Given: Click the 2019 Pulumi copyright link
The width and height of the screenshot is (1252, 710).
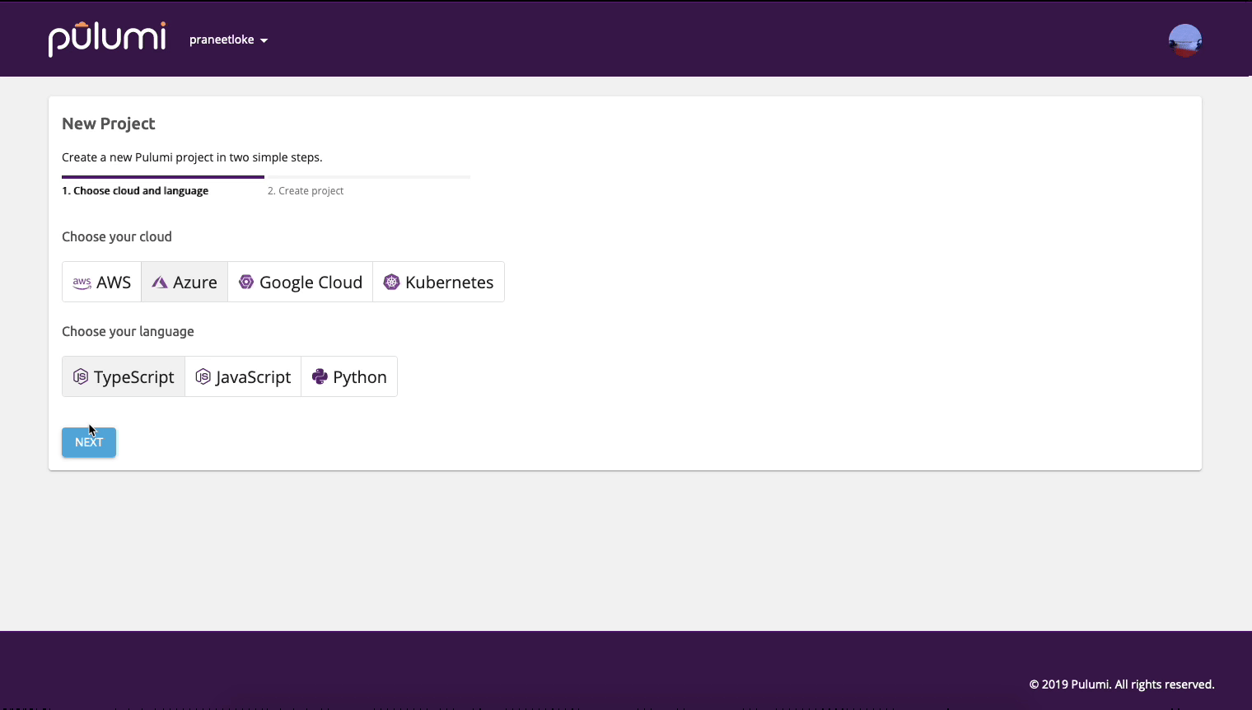Looking at the screenshot, I should (1122, 684).
